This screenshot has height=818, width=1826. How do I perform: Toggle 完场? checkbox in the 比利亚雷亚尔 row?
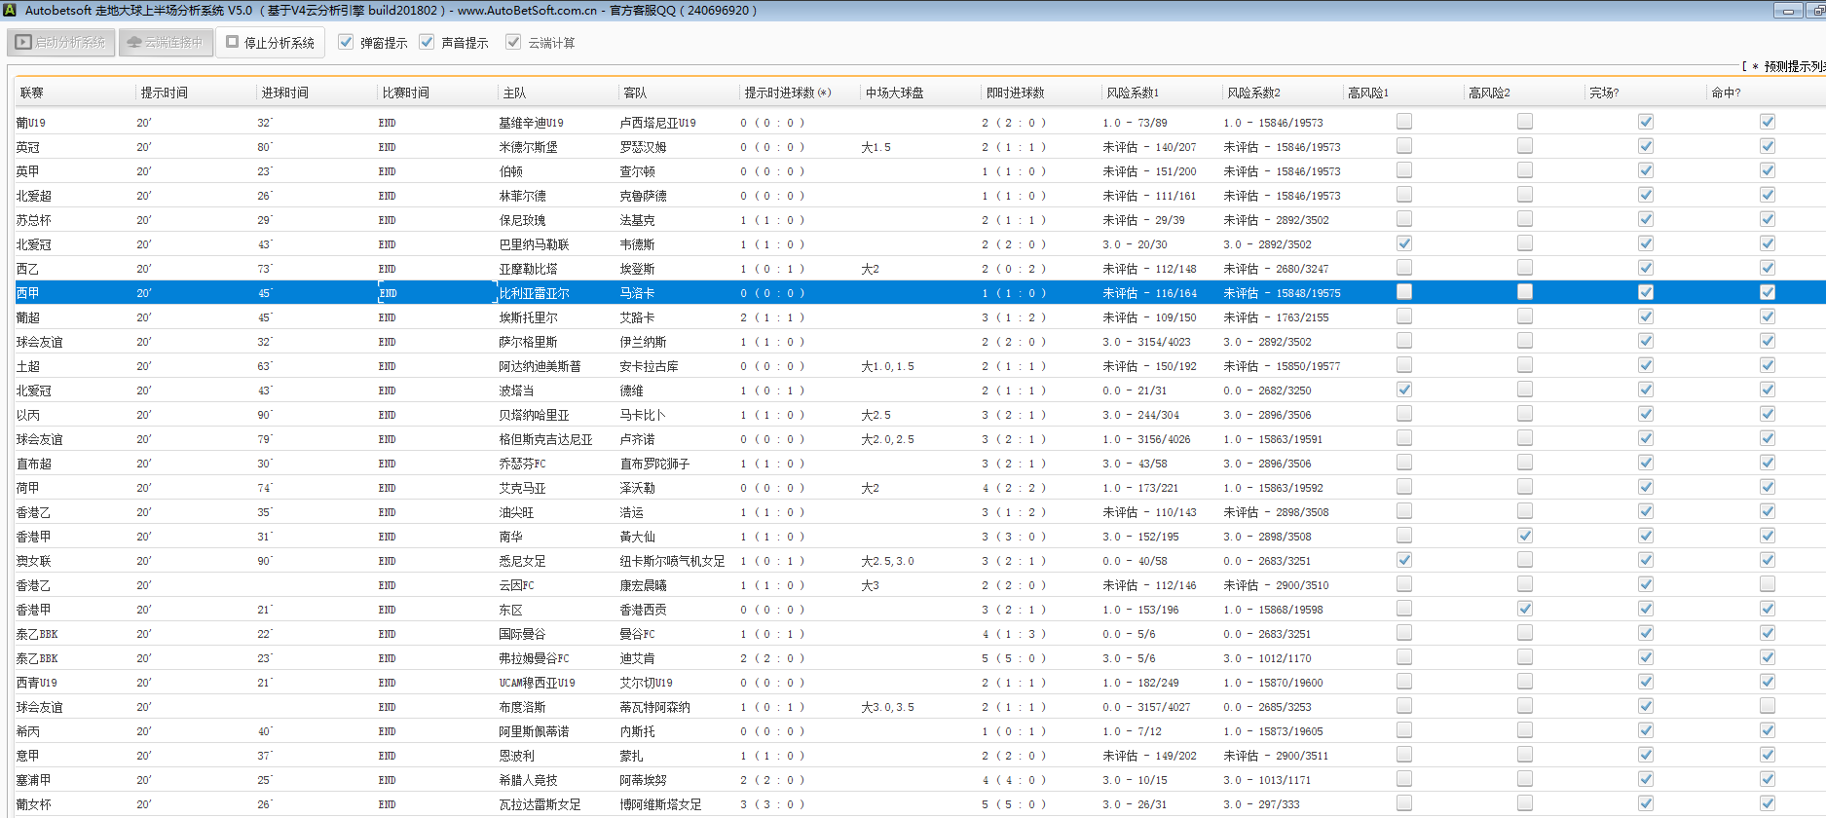click(x=1645, y=292)
